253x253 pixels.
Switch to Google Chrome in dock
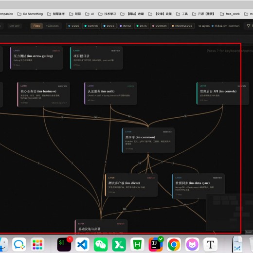pyautogui.click(x=174, y=245)
